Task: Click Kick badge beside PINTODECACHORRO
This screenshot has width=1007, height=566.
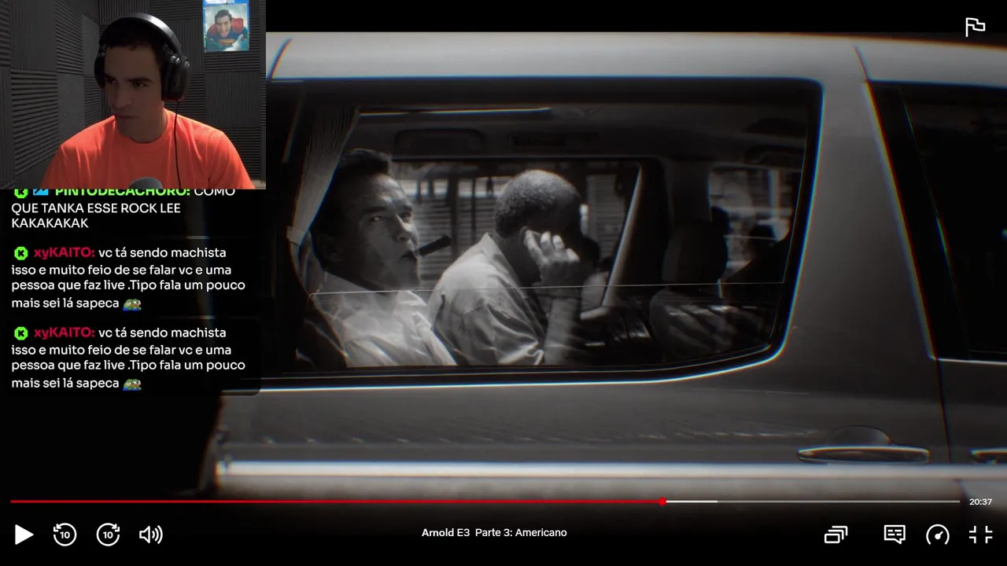Action: pyautogui.click(x=20, y=192)
